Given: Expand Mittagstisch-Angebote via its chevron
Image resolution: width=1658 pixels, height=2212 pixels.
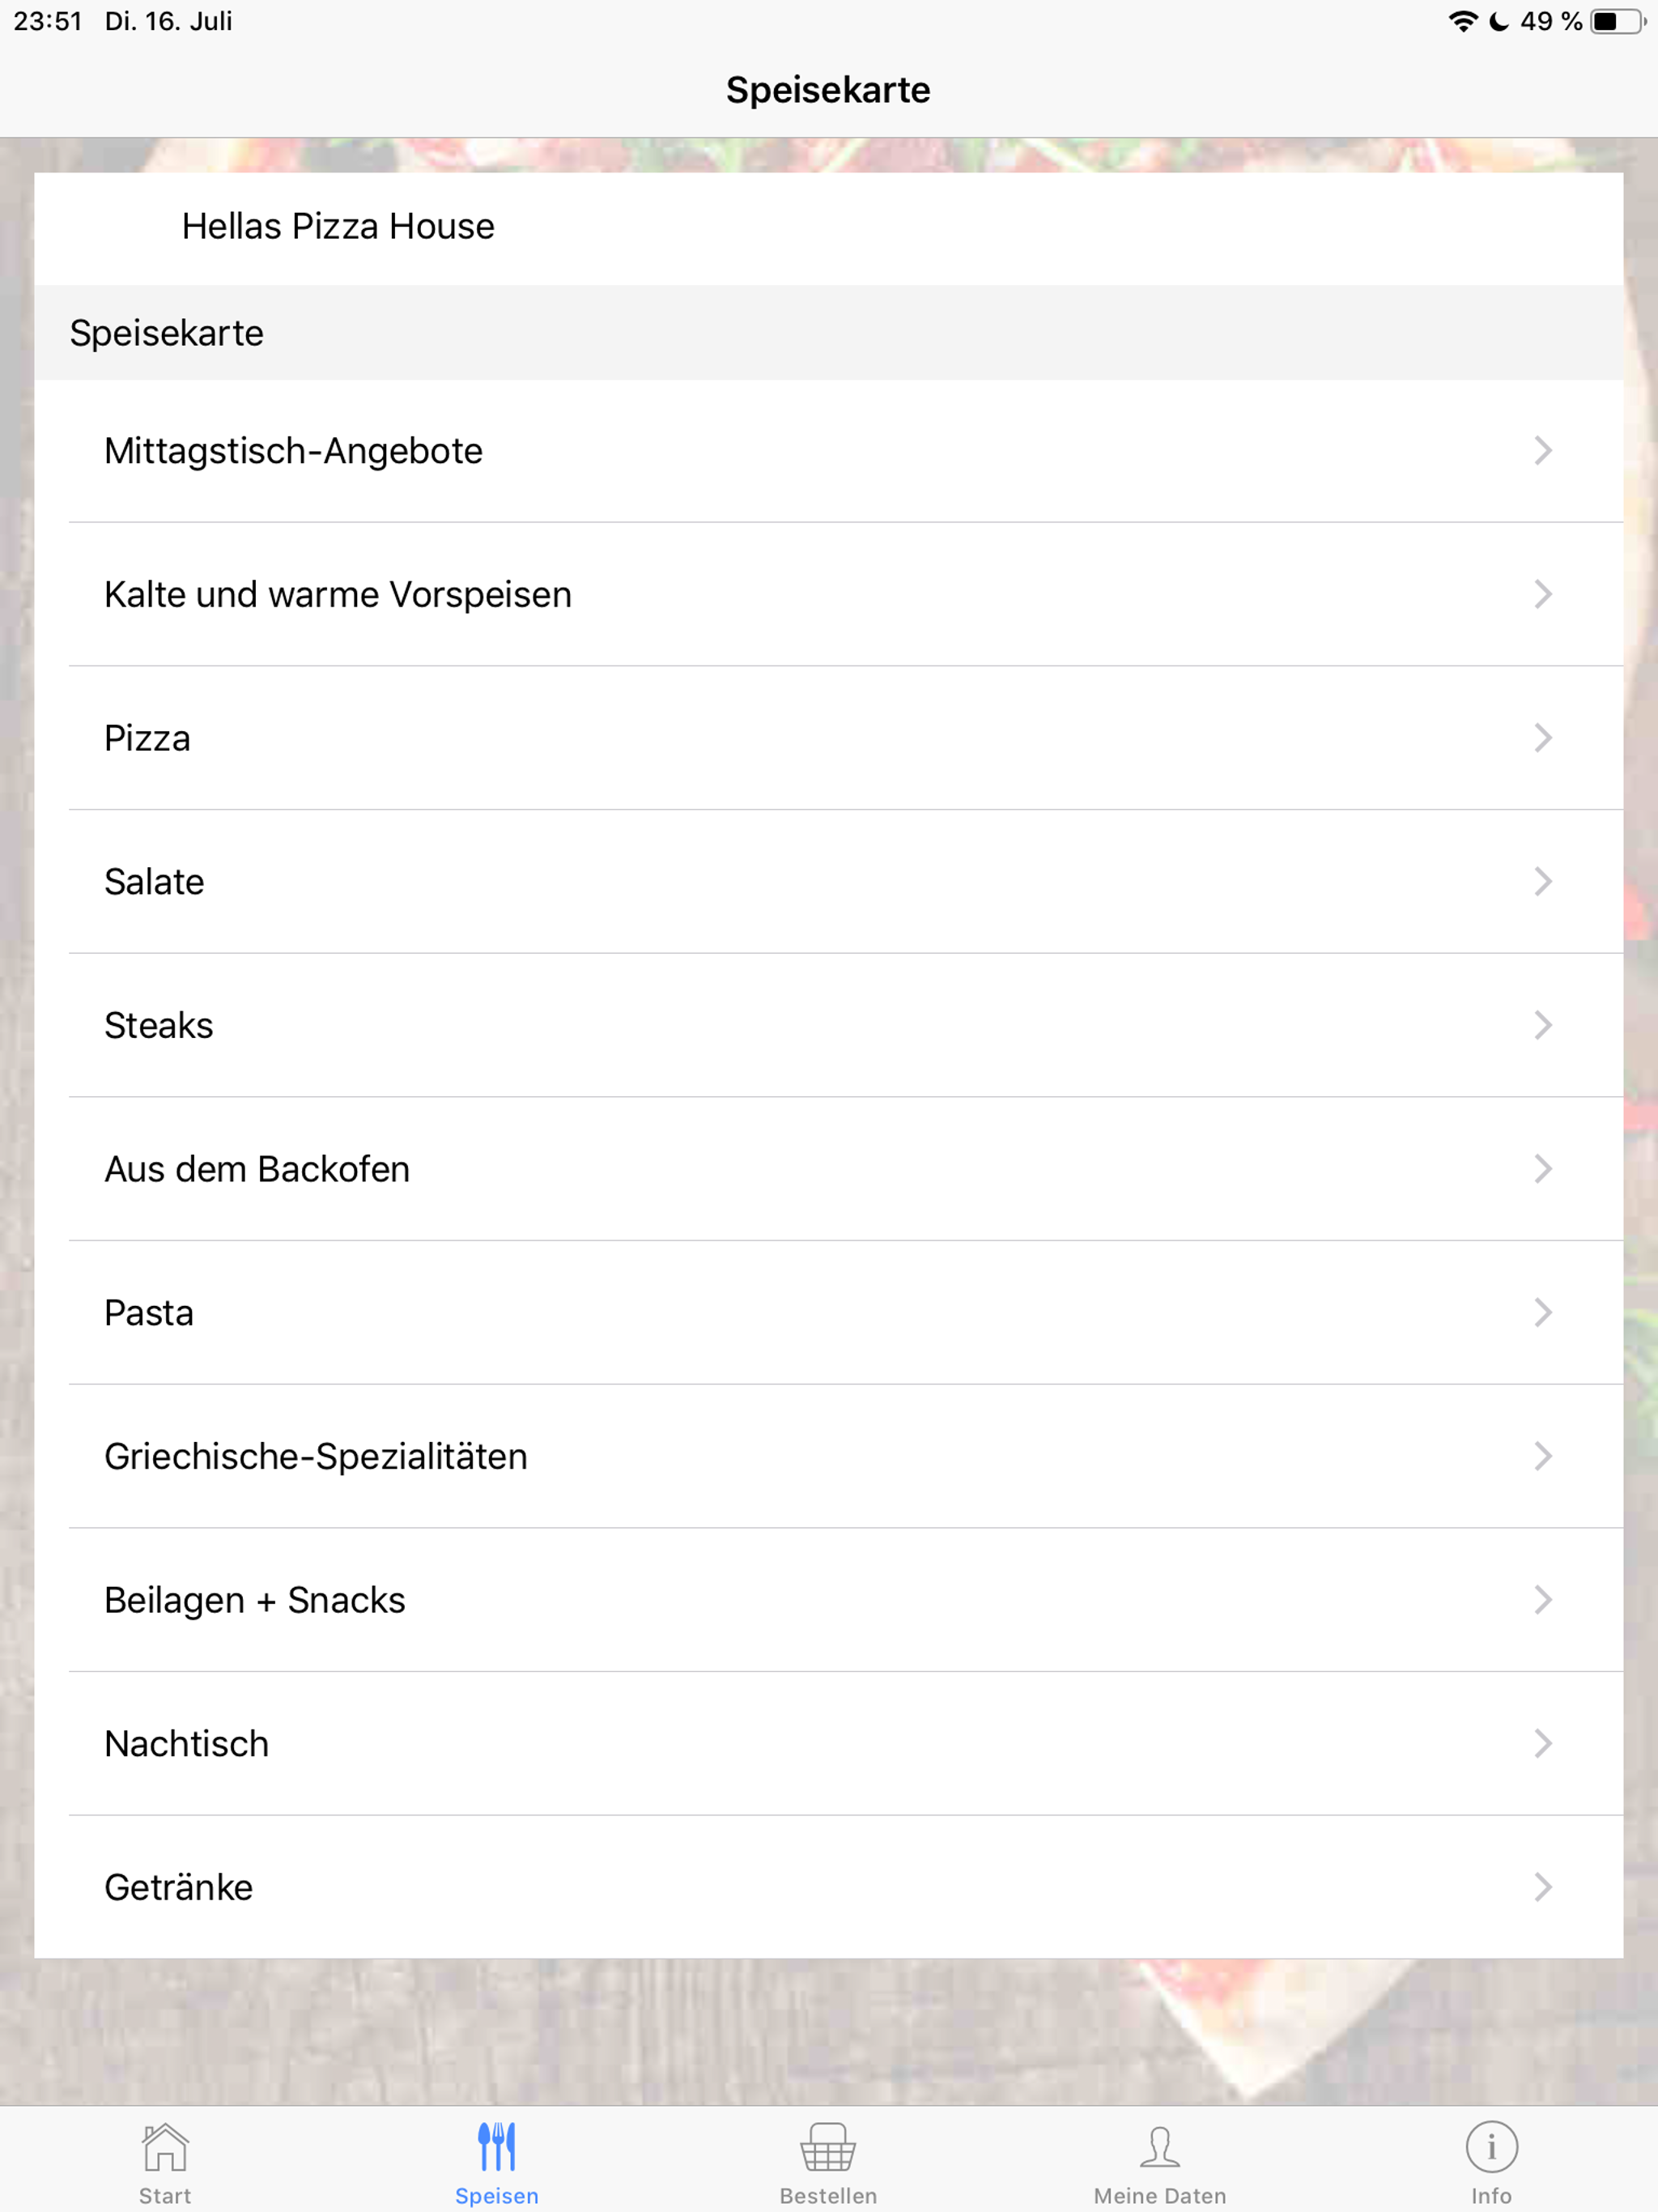Looking at the screenshot, I should click(x=1543, y=451).
